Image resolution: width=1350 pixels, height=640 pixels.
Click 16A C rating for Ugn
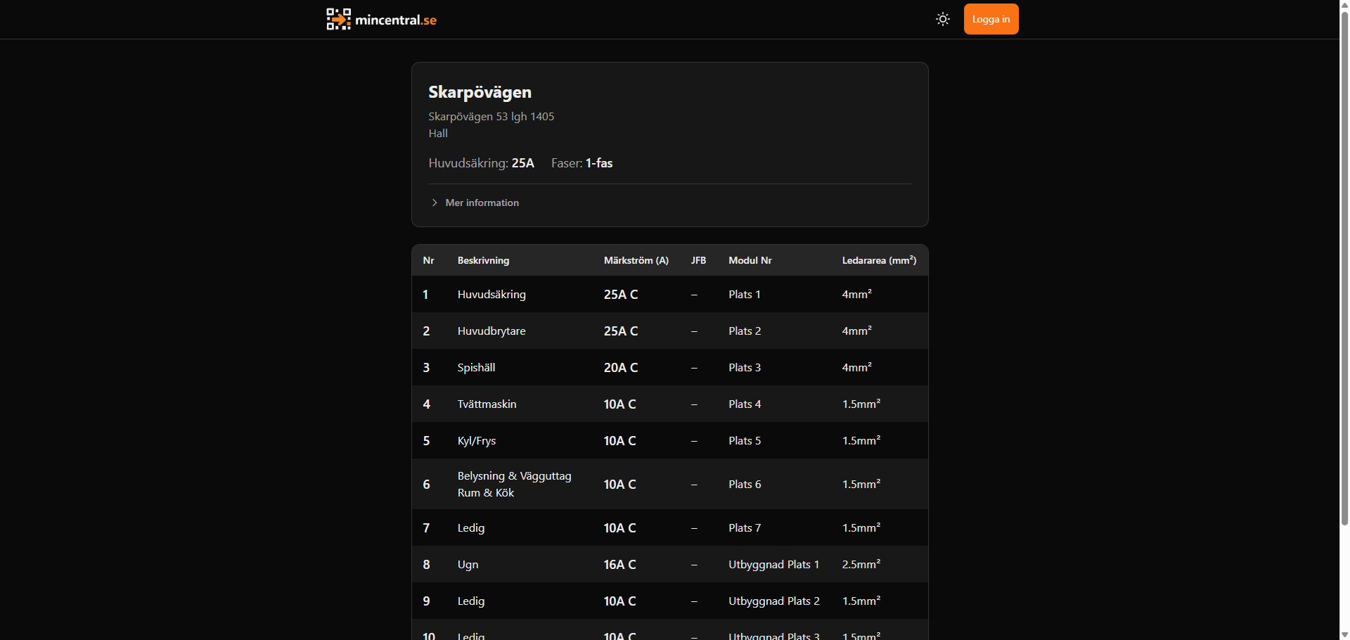(619, 565)
